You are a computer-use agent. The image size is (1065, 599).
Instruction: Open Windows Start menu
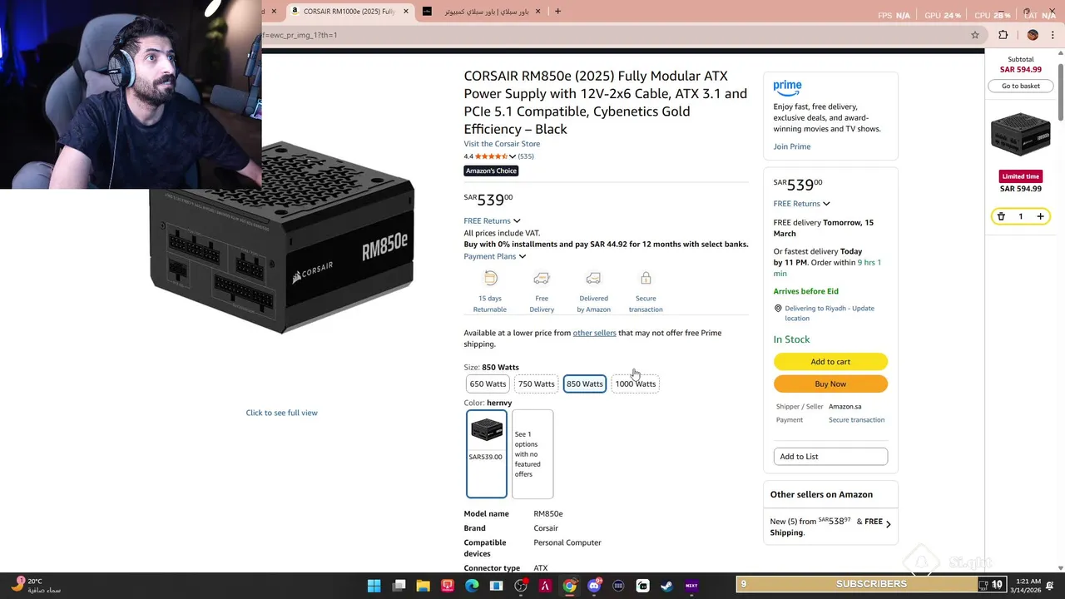374,586
